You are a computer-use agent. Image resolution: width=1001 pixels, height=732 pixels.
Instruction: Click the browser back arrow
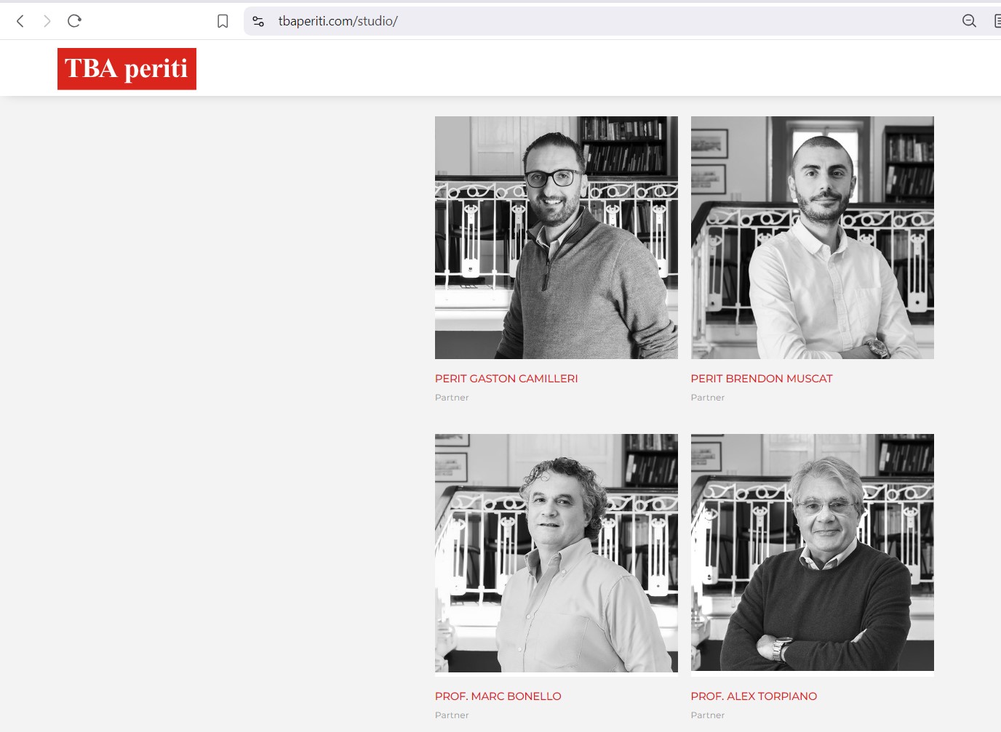point(20,21)
